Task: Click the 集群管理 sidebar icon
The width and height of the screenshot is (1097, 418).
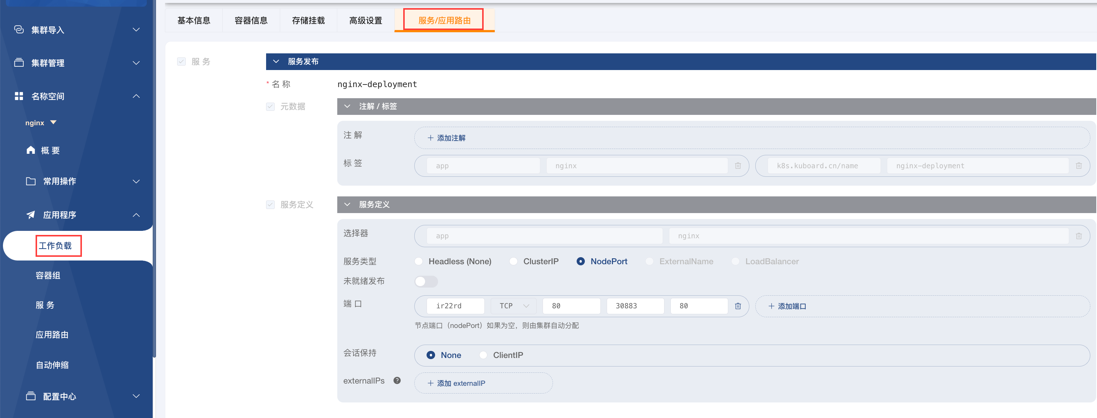Action: (19, 63)
